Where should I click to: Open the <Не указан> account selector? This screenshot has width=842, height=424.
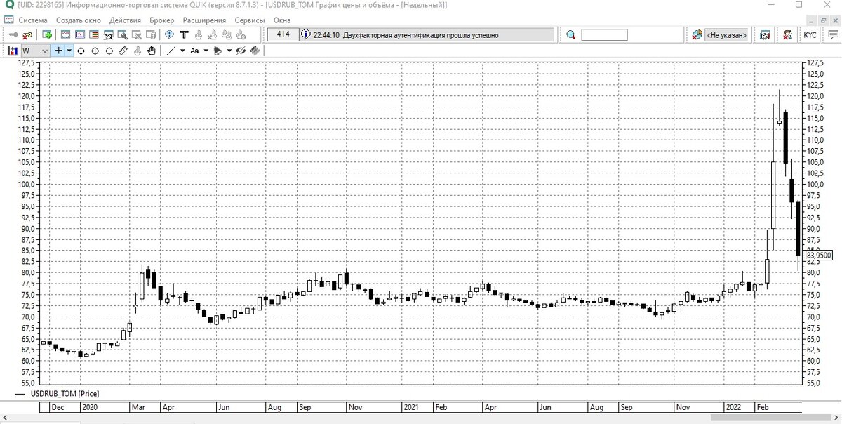click(x=726, y=34)
